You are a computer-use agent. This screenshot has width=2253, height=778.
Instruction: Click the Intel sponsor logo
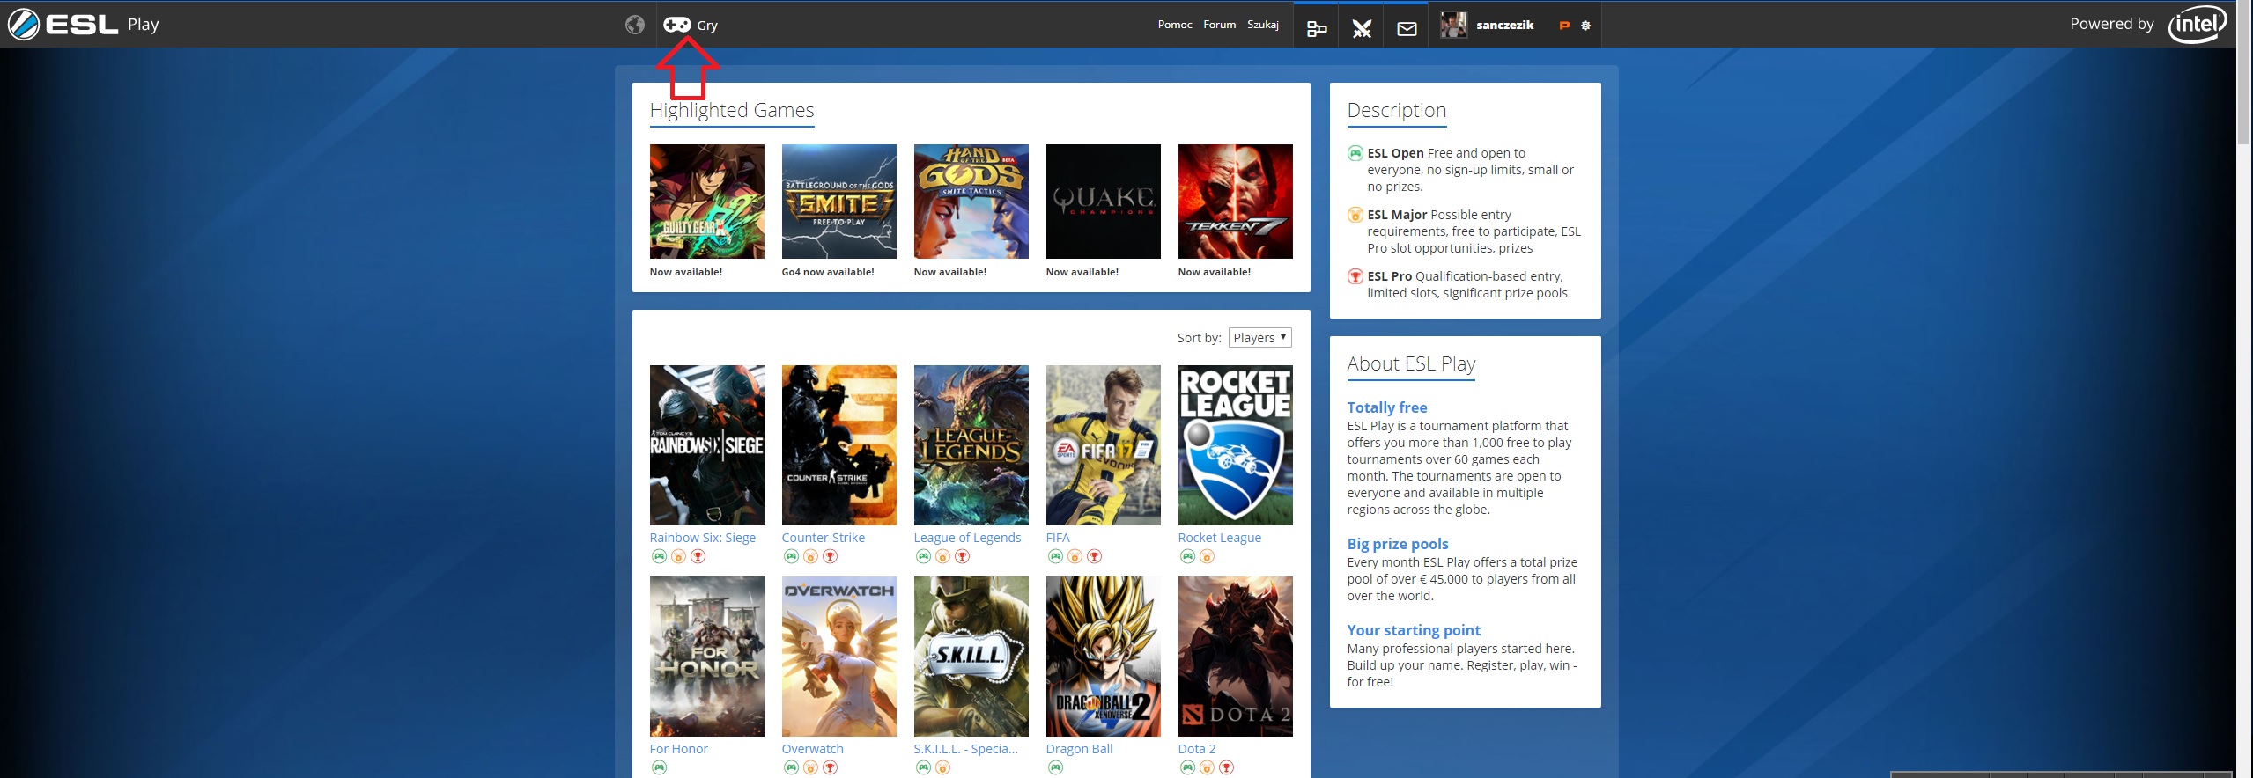click(2197, 24)
